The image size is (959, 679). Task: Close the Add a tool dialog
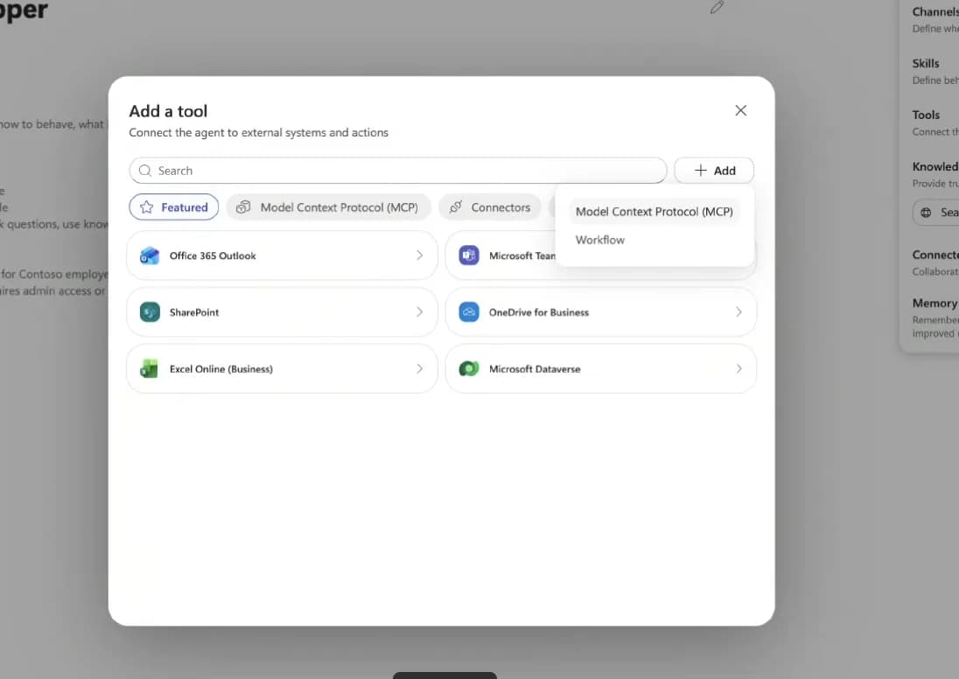740,111
